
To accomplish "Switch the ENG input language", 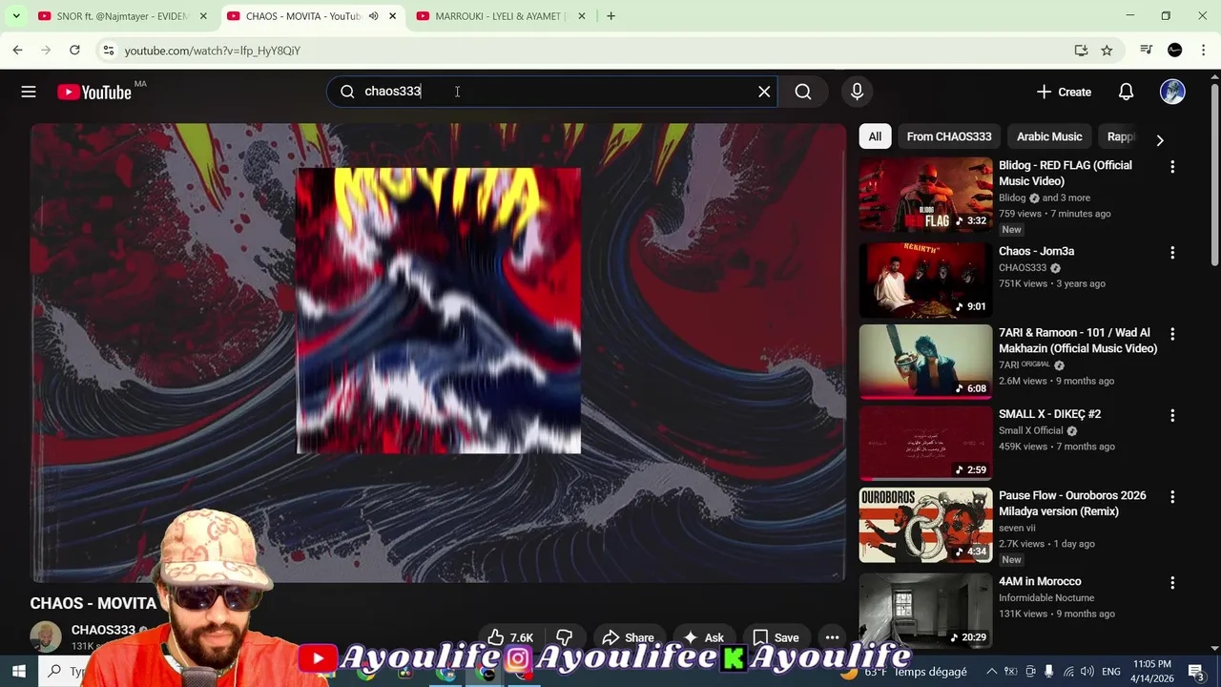I will click(1111, 672).
